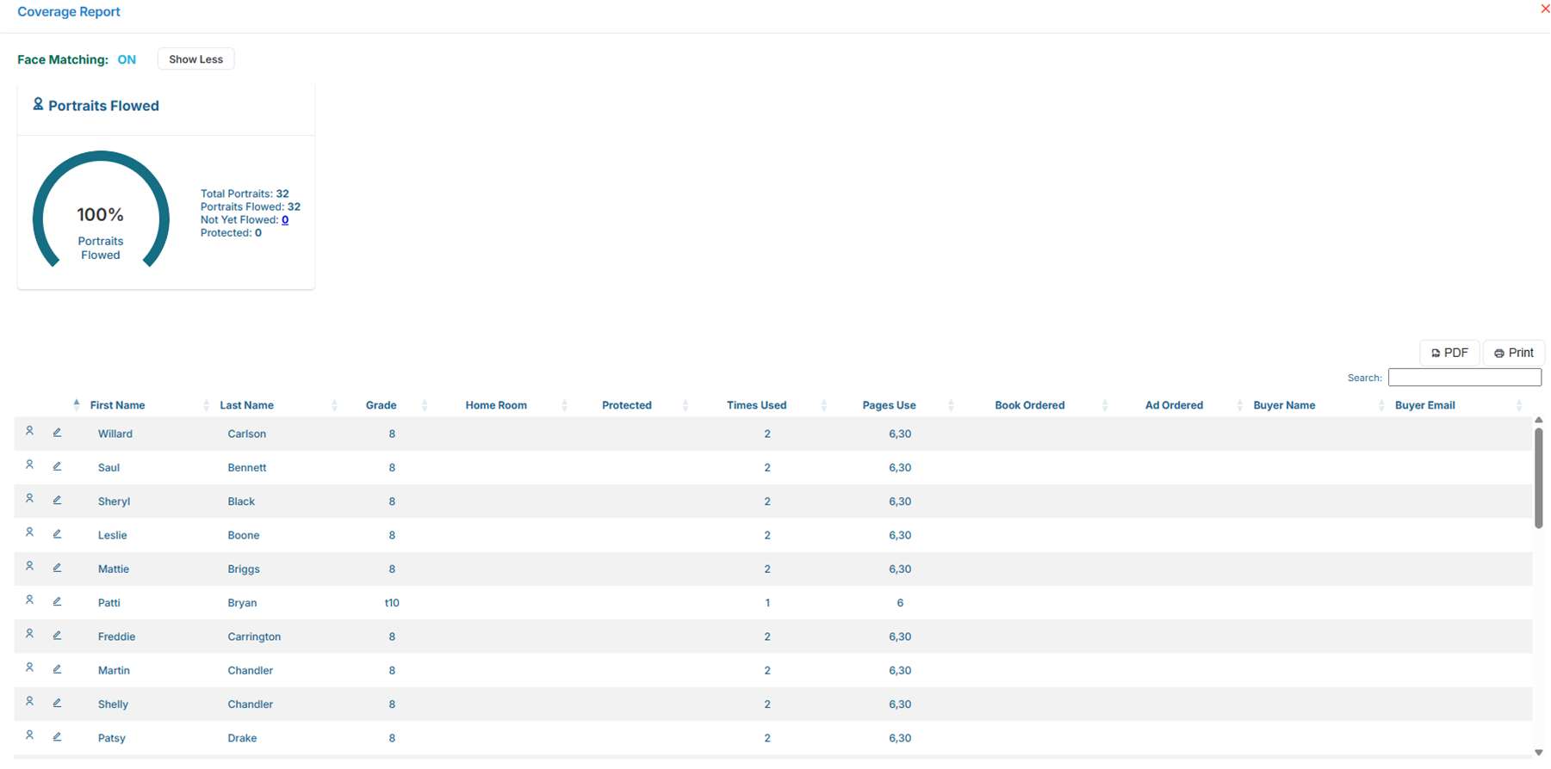Sort table by Grade column
This screenshot has width=1551, height=769.
(x=381, y=405)
